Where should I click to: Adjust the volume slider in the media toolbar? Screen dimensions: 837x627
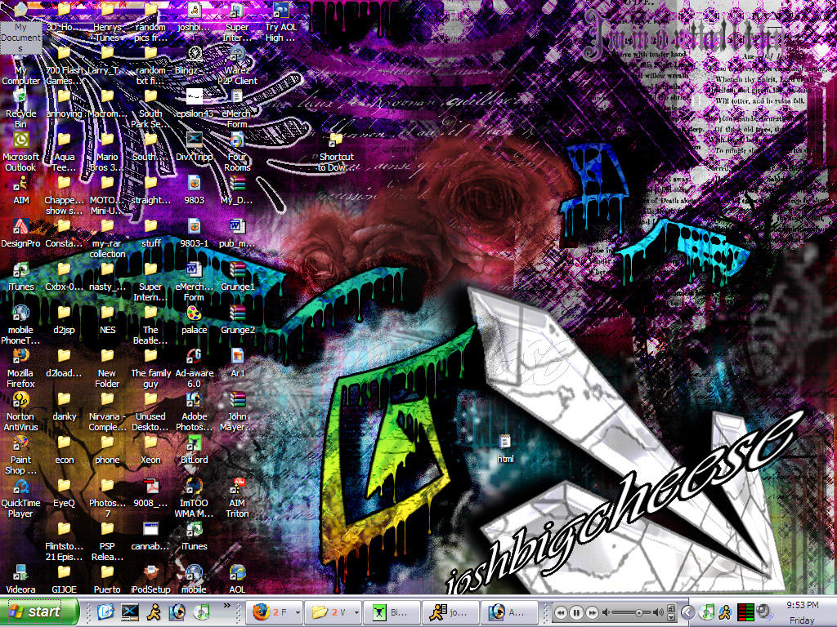tap(639, 611)
